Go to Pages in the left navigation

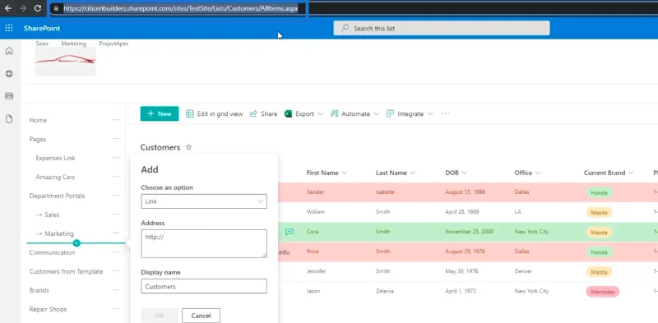click(38, 139)
